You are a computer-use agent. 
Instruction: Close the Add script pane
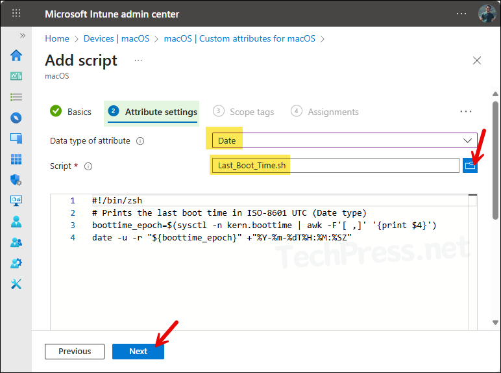tap(477, 60)
